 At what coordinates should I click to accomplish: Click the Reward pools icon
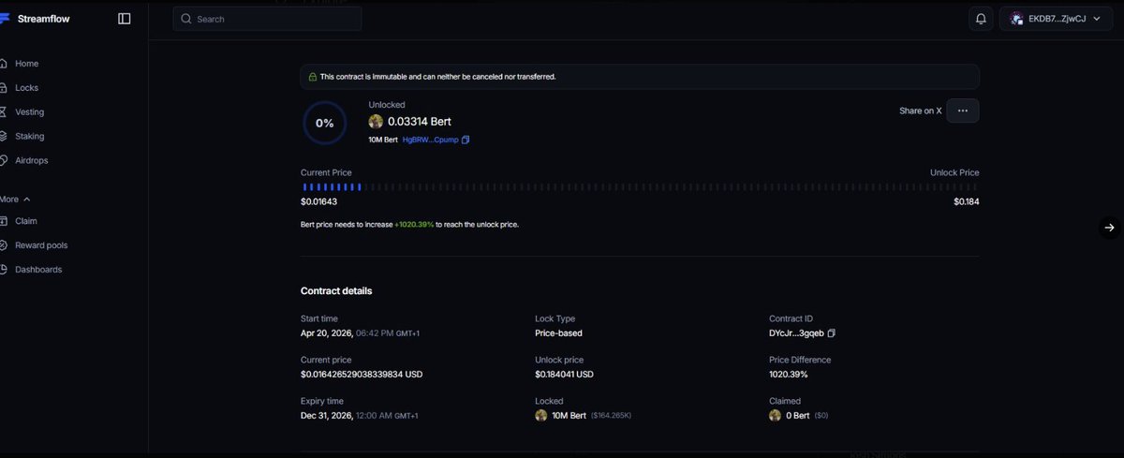[x=3, y=245]
